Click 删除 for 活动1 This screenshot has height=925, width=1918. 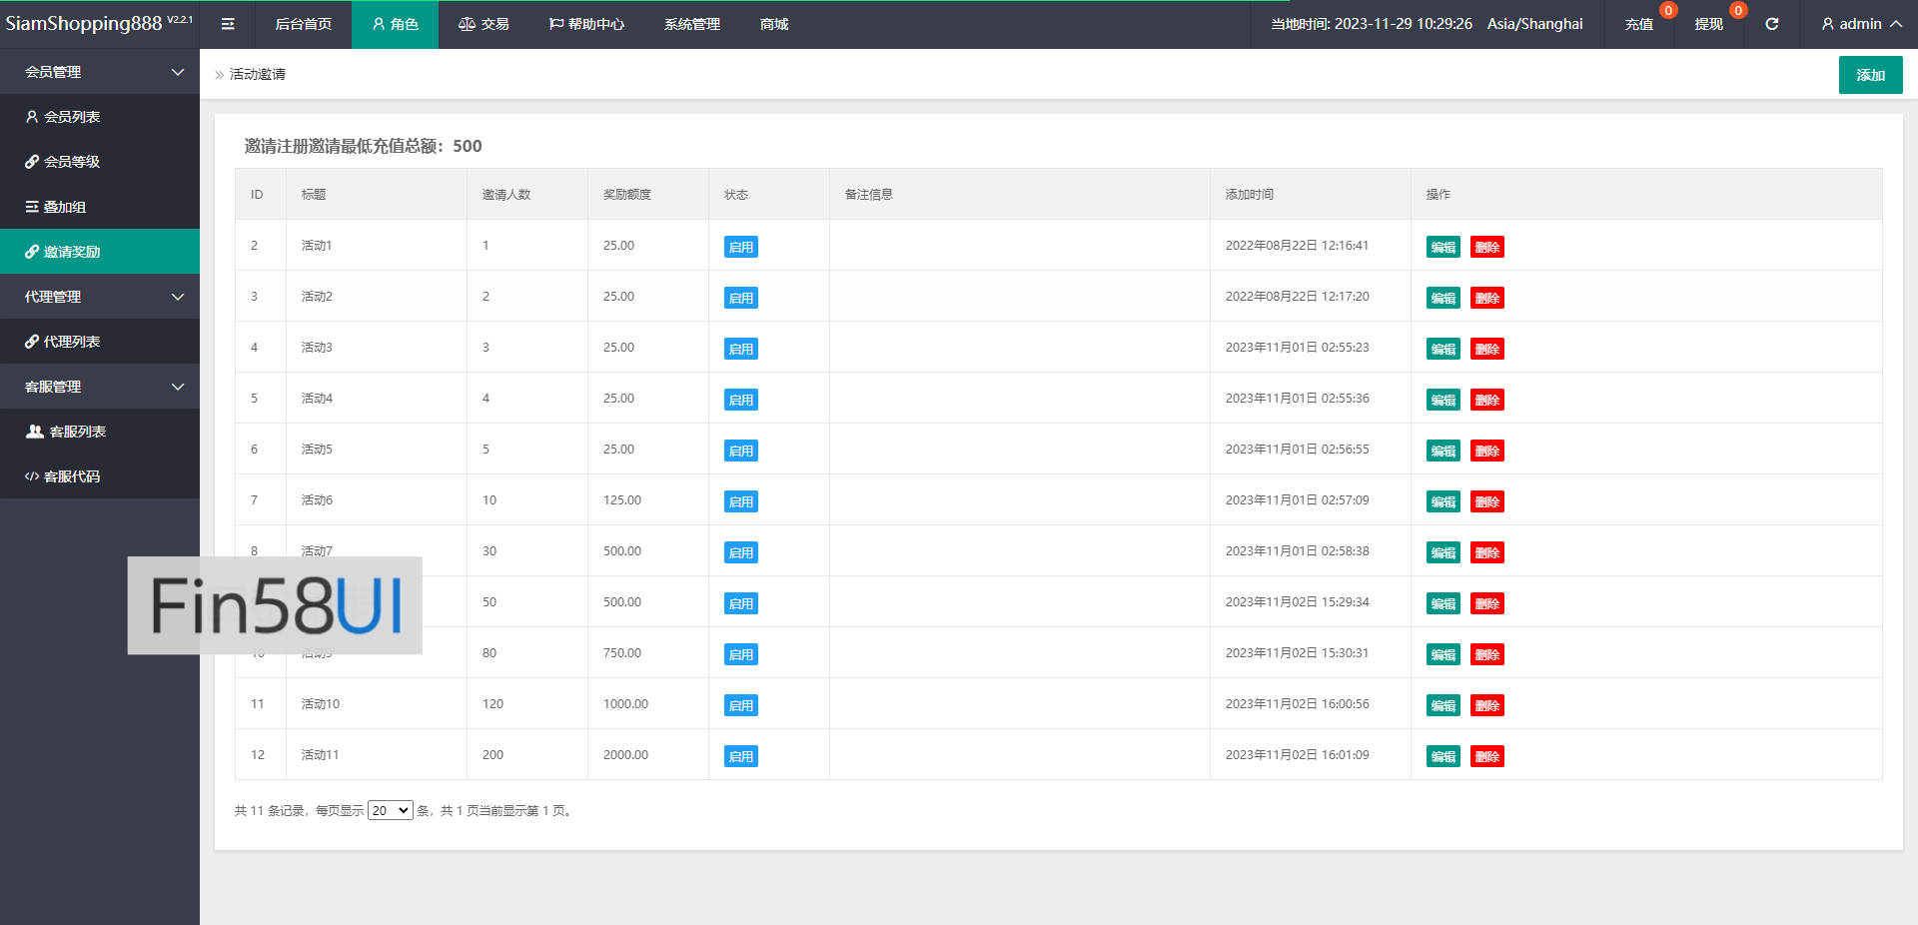point(1487,247)
